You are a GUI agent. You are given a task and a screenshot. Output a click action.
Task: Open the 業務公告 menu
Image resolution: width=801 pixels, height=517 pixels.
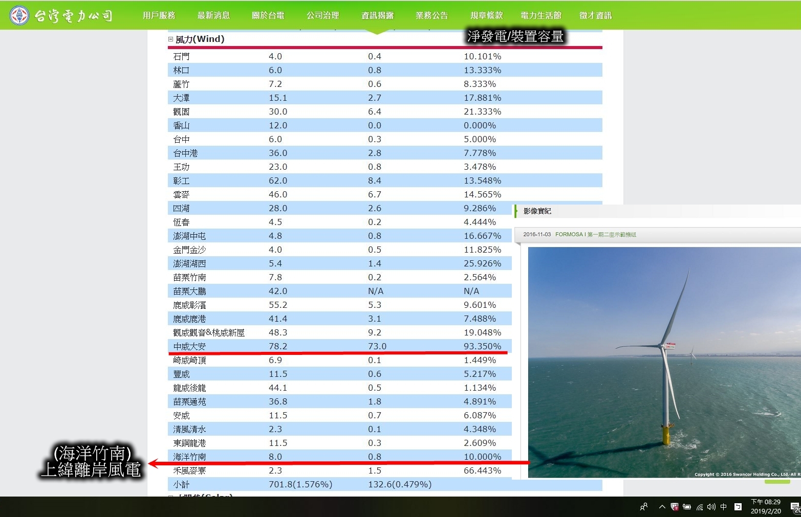click(432, 15)
